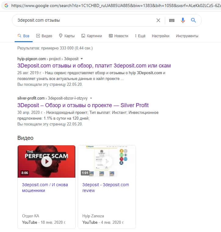The image size is (221, 232).
Task: Open the on-screen keyboard icon
Action: (x=172, y=20)
